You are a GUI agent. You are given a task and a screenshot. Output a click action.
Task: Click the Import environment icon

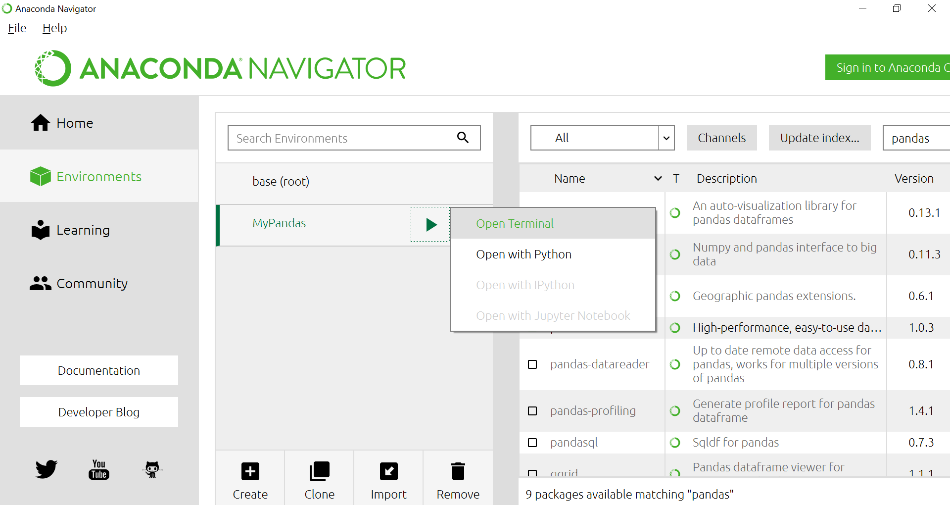pos(388,471)
